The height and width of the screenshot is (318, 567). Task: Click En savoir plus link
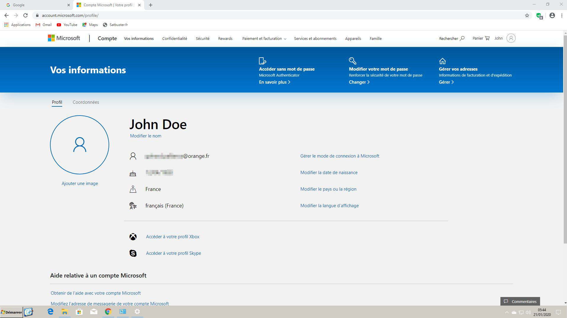[x=275, y=82]
